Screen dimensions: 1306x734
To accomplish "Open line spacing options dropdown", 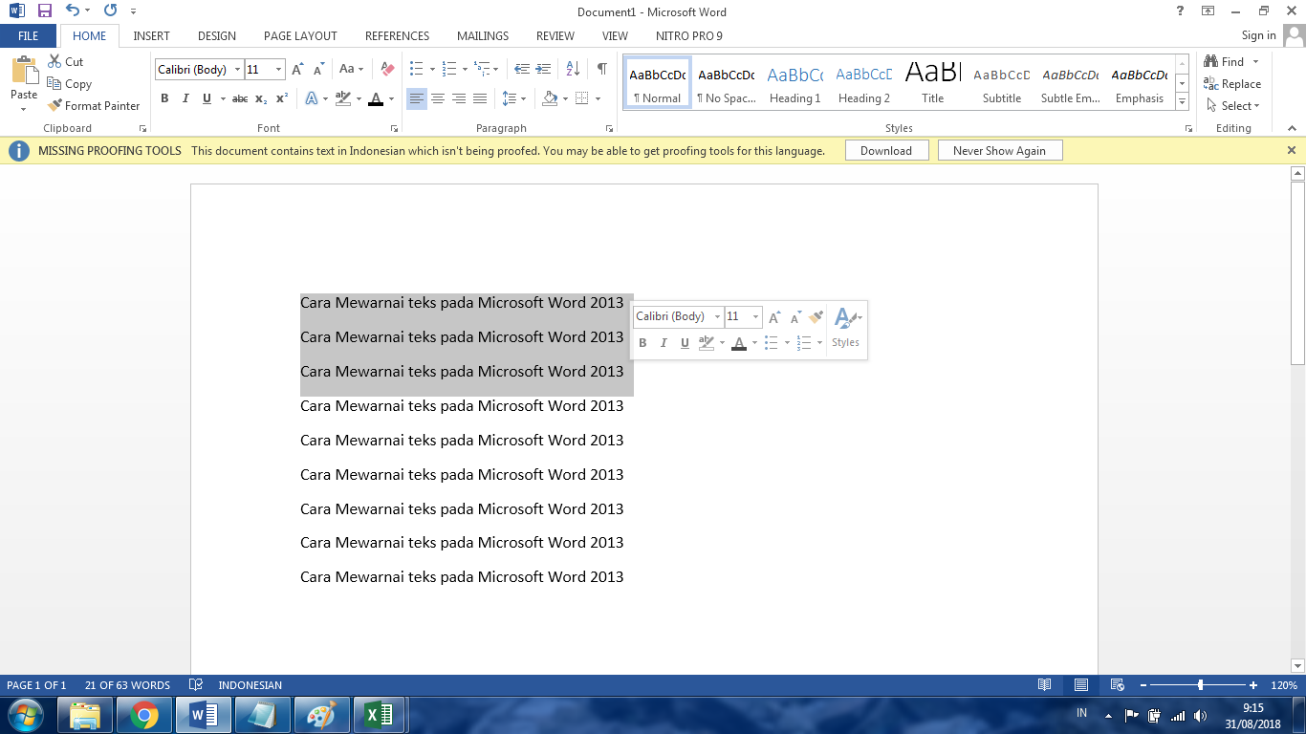I will coord(514,98).
